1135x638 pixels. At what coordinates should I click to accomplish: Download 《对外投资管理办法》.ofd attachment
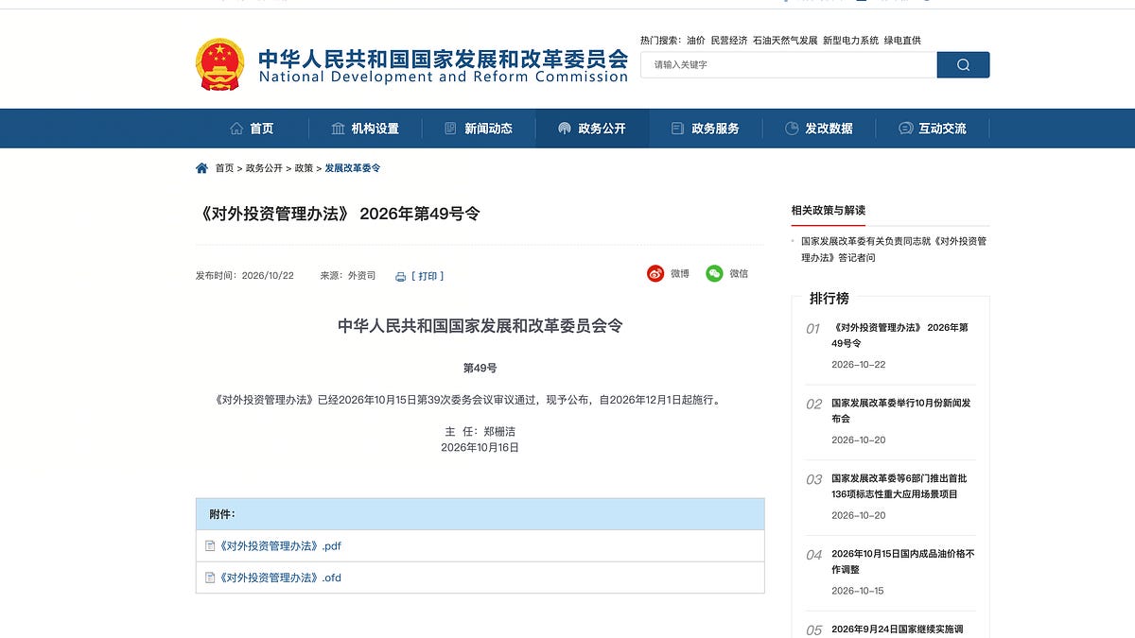coord(280,578)
